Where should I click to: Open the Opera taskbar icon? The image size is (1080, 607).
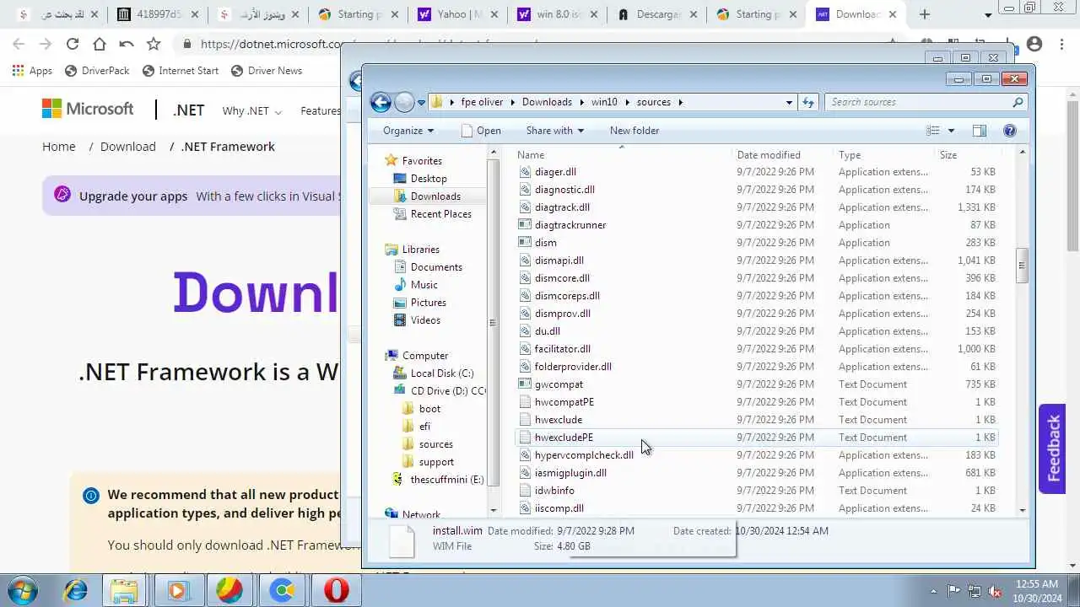click(x=337, y=591)
